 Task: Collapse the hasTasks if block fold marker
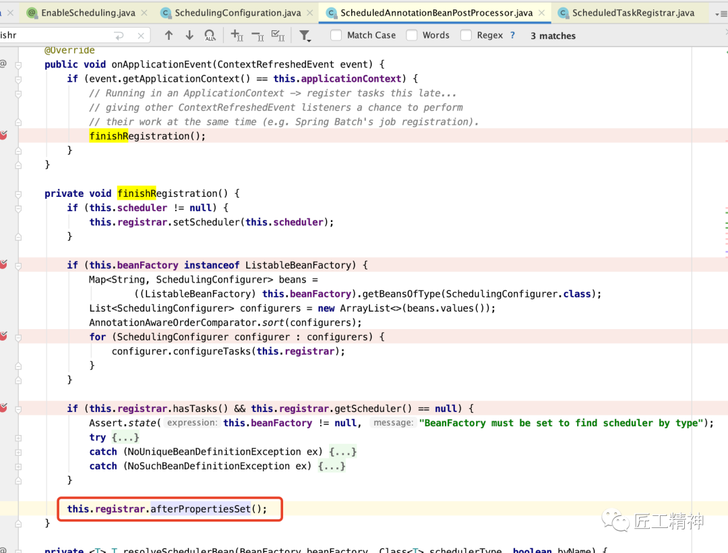tap(18, 409)
